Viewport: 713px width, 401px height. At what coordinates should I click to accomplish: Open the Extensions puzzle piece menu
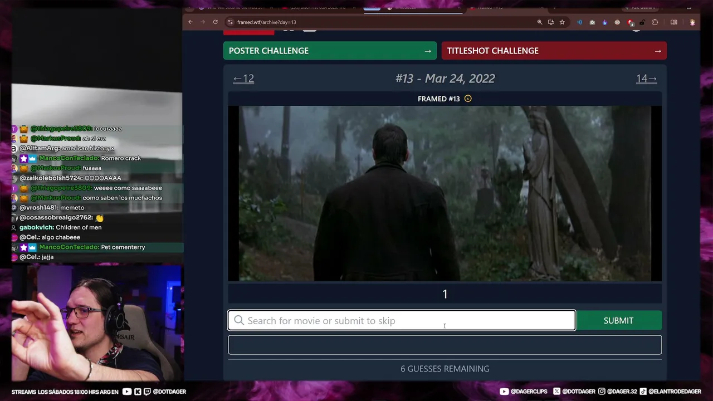[655, 22]
